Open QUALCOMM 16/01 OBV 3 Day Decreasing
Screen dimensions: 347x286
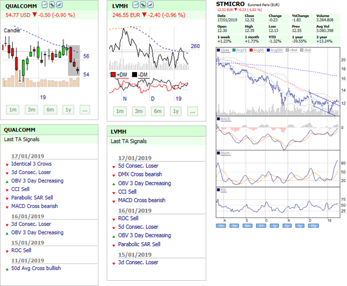[x=38, y=233]
